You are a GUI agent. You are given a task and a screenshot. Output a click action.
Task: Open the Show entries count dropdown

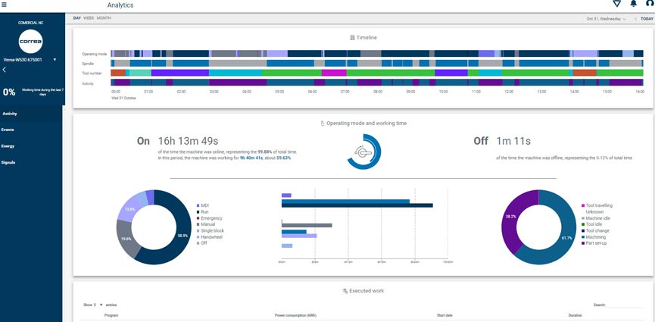point(101,305)
